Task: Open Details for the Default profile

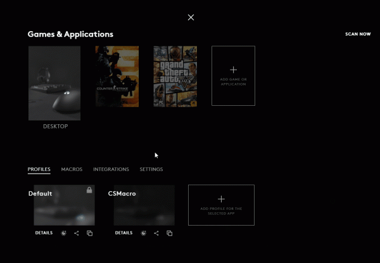Action: pyautogui.click(x=44, y=233)
